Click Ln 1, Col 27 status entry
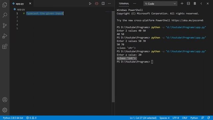This screenshot has width=213, height=120. (x=143, y=118)
